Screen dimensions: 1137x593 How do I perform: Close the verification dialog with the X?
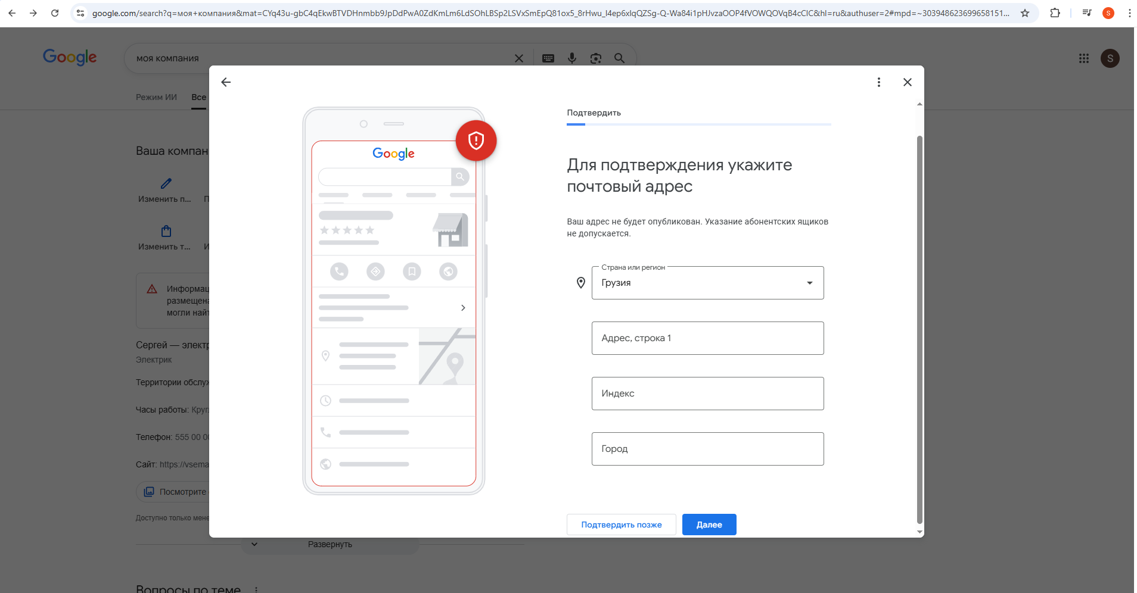(907, 82)
